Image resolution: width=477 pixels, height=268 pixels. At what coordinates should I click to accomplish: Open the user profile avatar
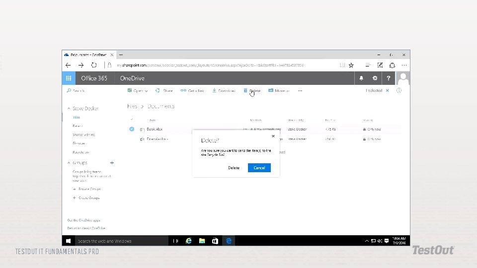pyautogui.click(x=403, y=78)
